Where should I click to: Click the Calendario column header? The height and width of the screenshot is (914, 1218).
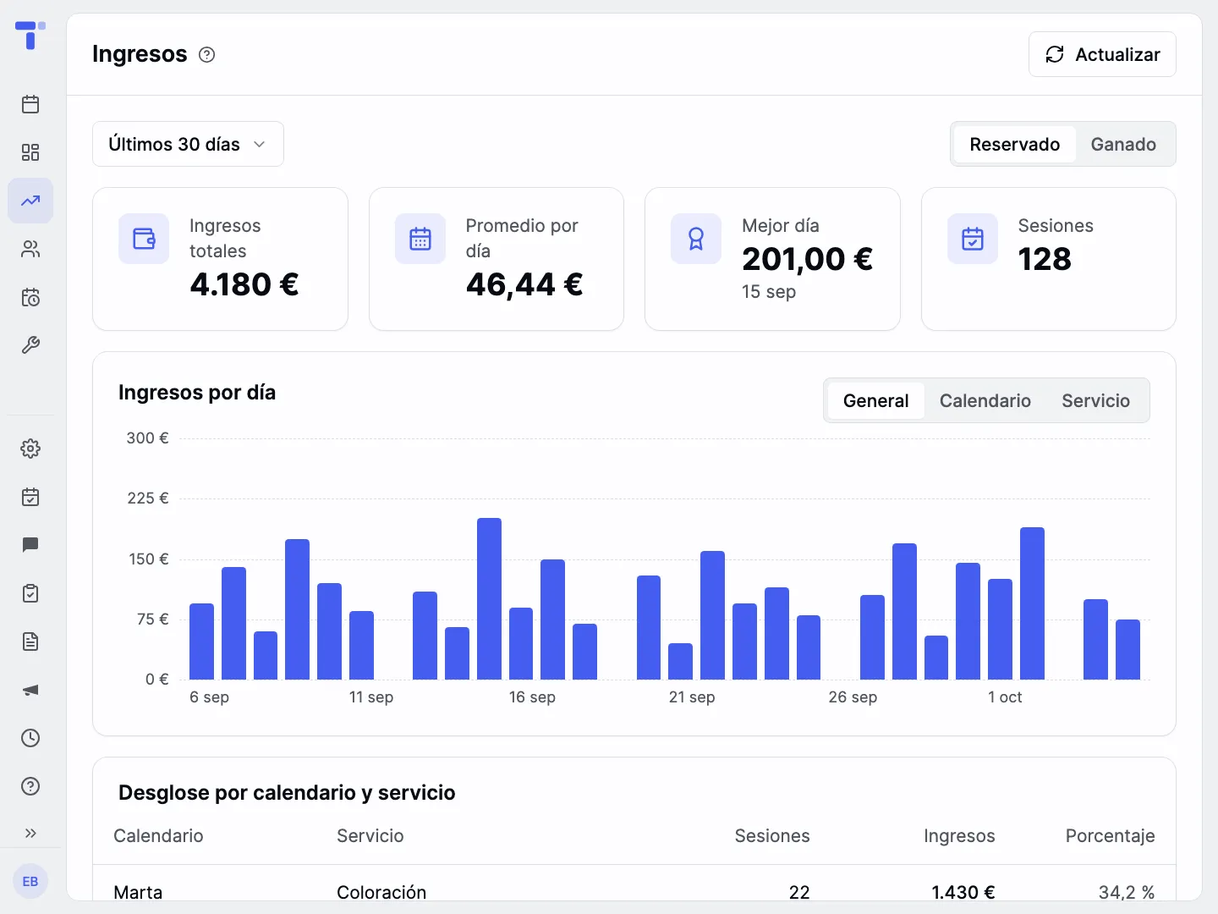click(x=158, y=836)
